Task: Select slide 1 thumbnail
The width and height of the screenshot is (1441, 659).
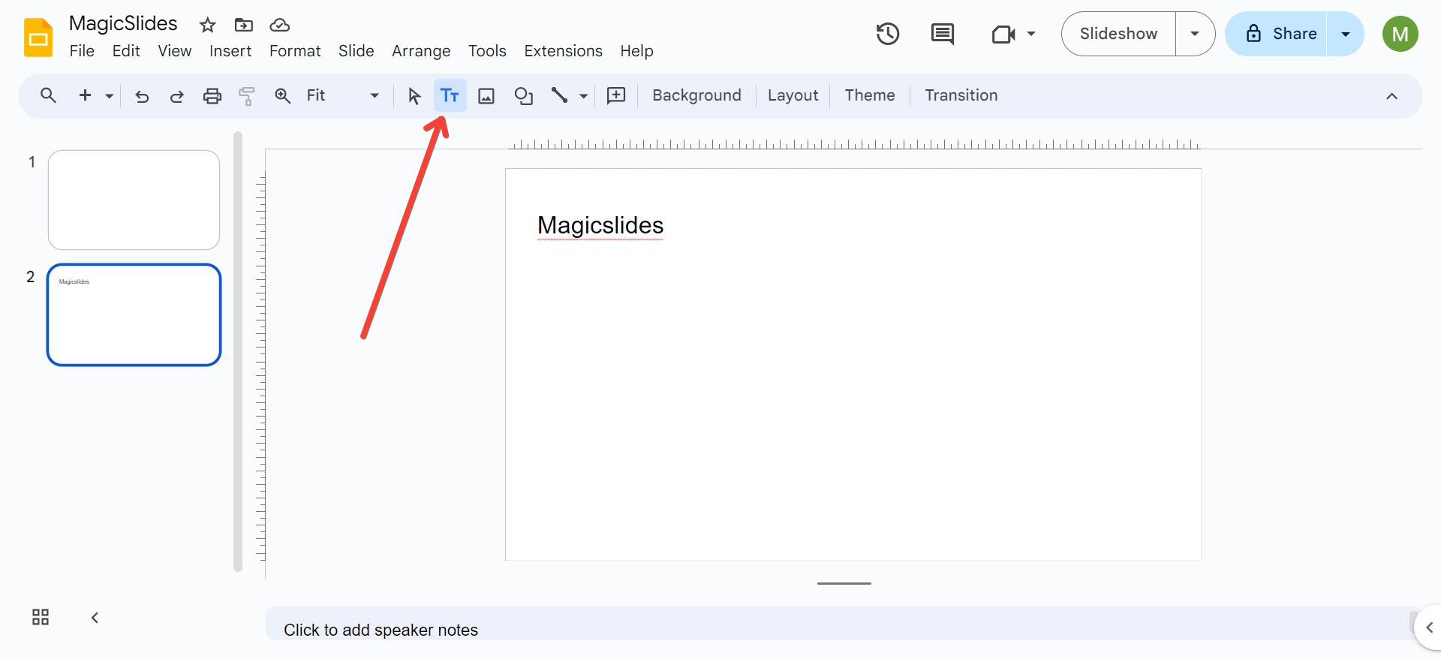Action: (x=134, y=200)
